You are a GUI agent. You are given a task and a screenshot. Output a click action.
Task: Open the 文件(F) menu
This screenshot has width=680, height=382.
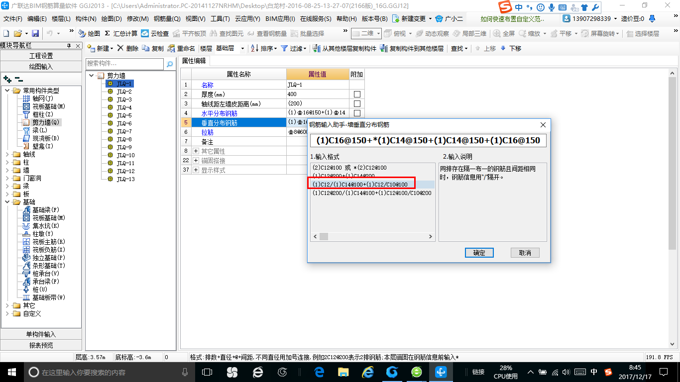13,19
